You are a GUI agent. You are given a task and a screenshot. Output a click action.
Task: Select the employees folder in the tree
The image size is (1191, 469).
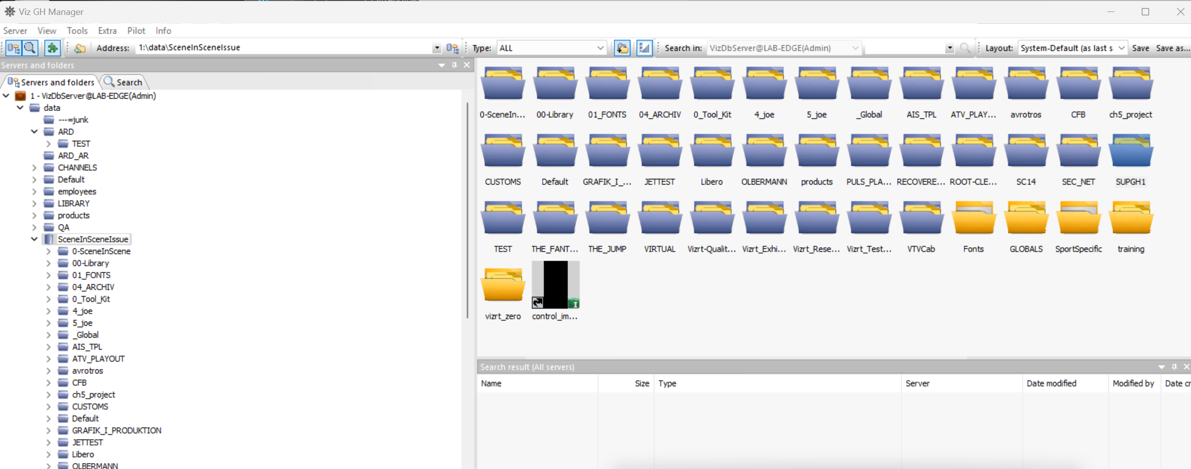tap(77, 191)
